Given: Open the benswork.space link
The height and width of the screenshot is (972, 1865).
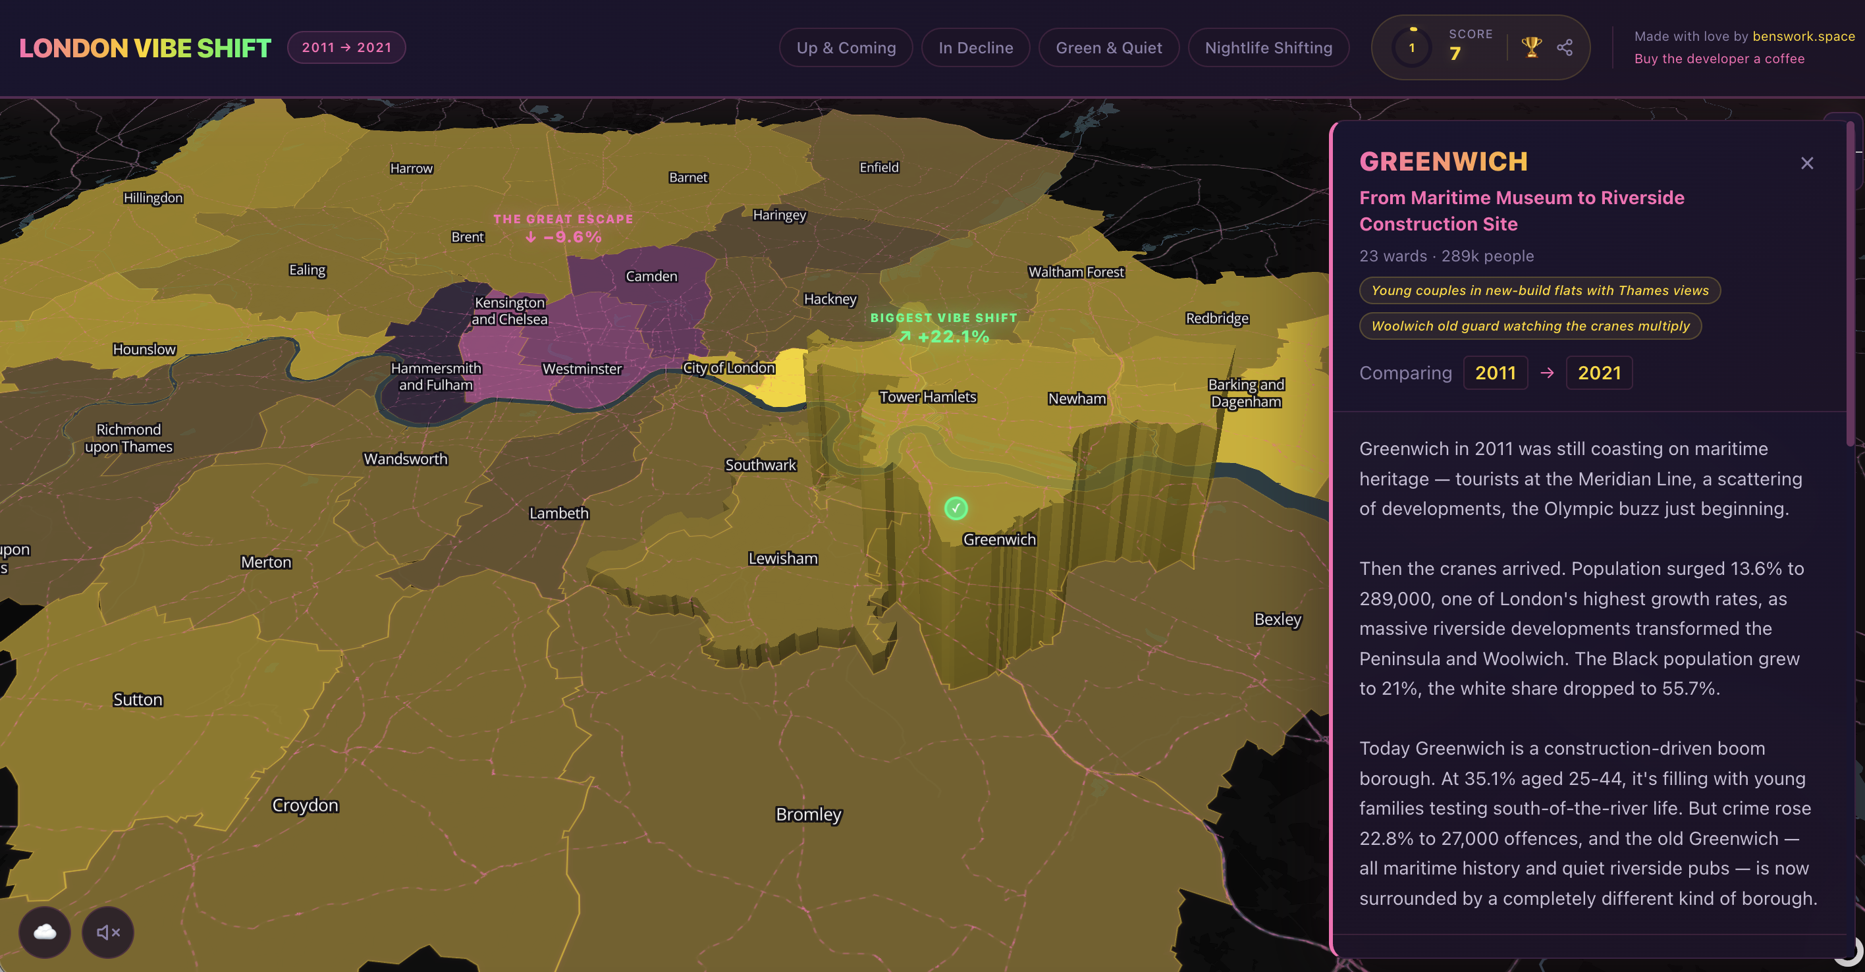Looking at the screenshot, I should point(1802,36).
